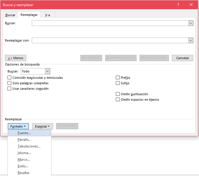This screenshot has height=176, width=199.
Task: Click the Cancelar button
Action: [182, 58]
